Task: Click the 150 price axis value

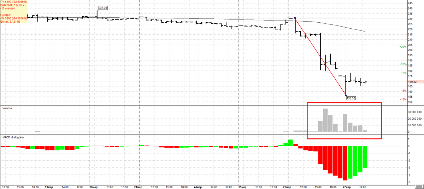Action: 410,102
